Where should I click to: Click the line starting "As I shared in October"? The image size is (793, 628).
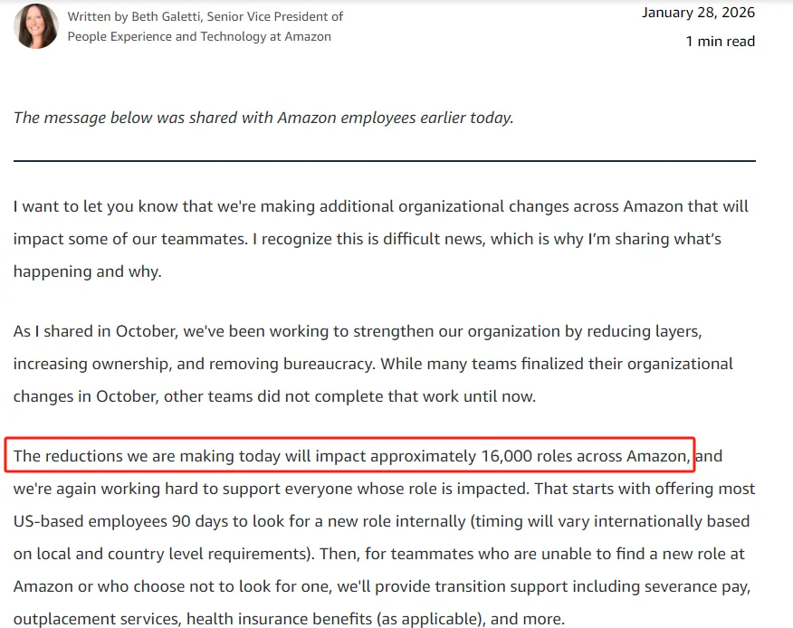(358, 331)
